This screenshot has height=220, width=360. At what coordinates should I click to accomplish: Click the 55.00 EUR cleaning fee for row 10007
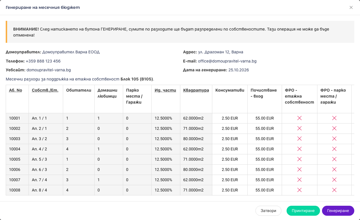[x=265, y=180]
